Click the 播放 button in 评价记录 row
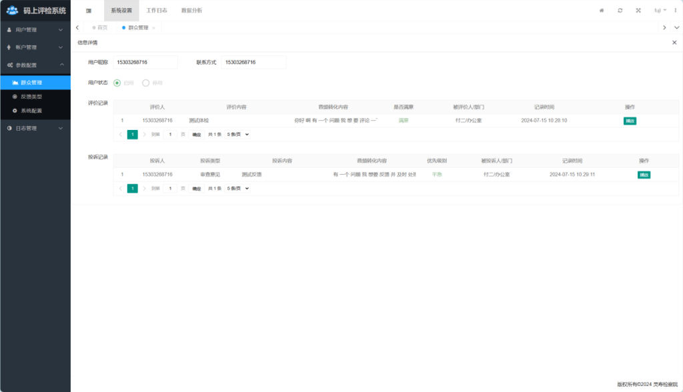The width and height of the screenshot is (683, 392). point(630,121)
